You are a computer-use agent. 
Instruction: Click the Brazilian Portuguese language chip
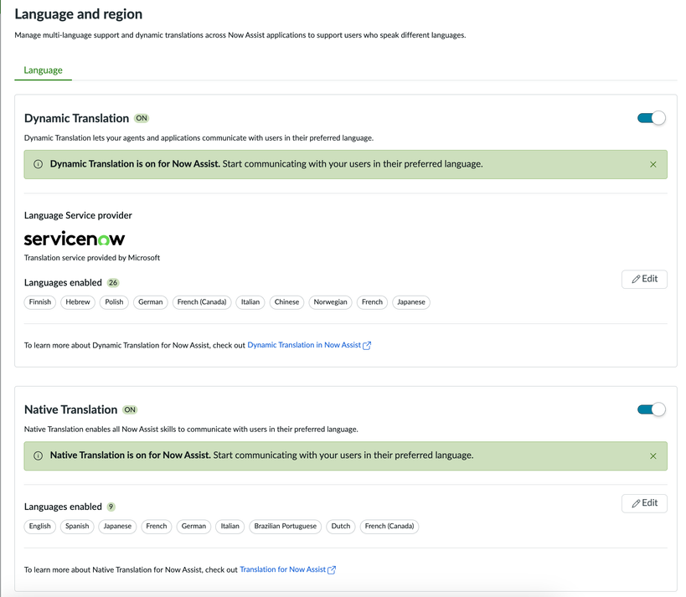286,526
